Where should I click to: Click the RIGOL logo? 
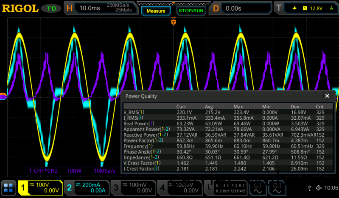21,8
